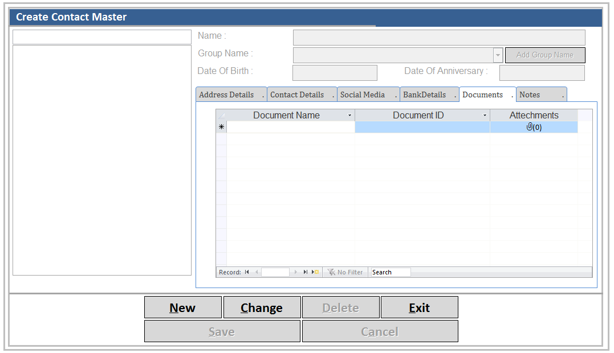Click the new blank record navigator icon

[x=315, y=272]
